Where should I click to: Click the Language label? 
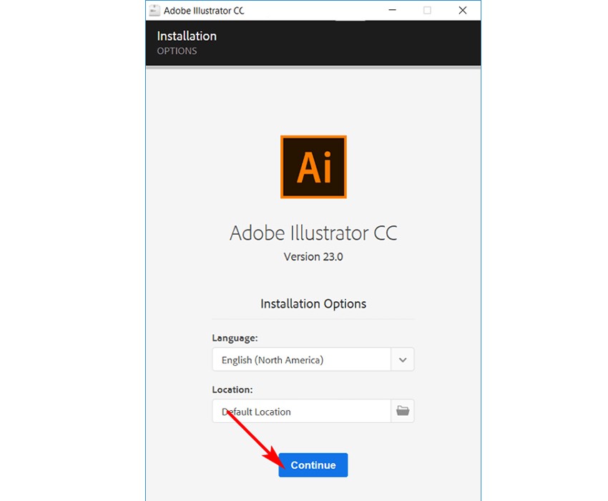[x=235, y=338]
